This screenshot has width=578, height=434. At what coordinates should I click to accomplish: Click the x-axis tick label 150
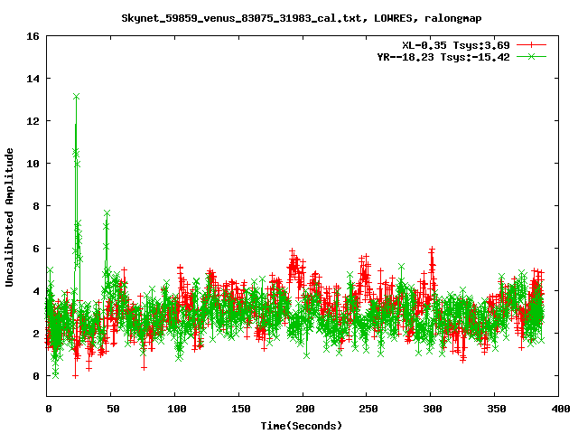pos(241,409)
